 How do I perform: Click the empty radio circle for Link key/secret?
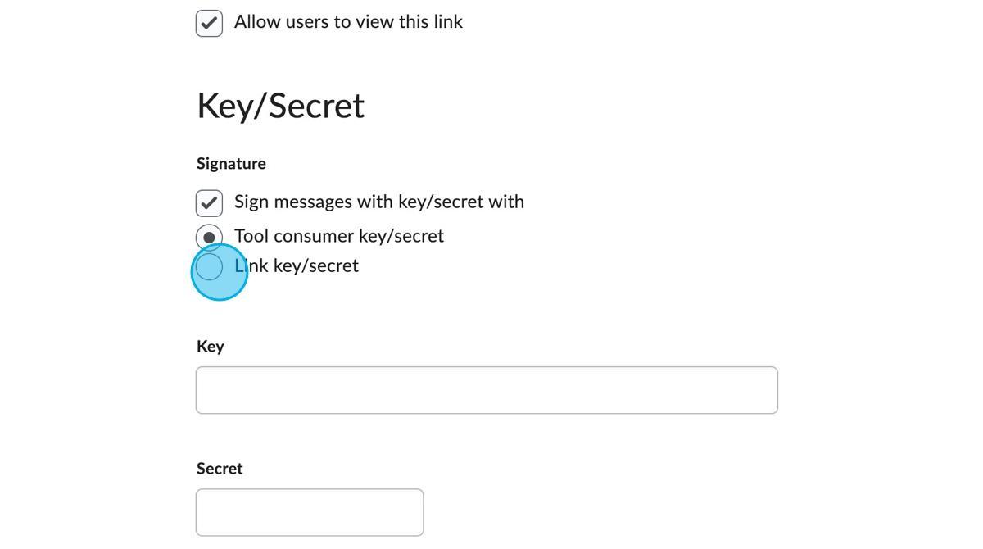[209, 266]
